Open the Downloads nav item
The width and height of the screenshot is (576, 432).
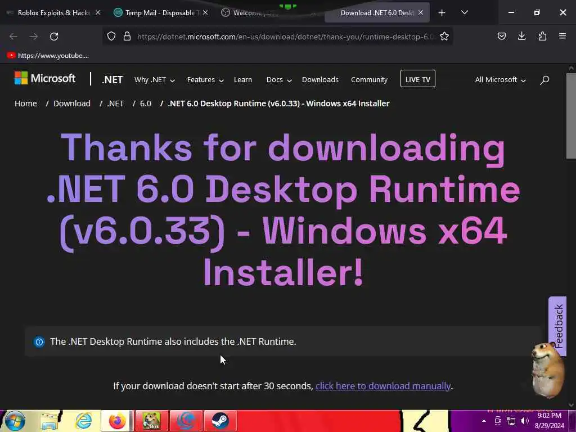coord(320,80)
